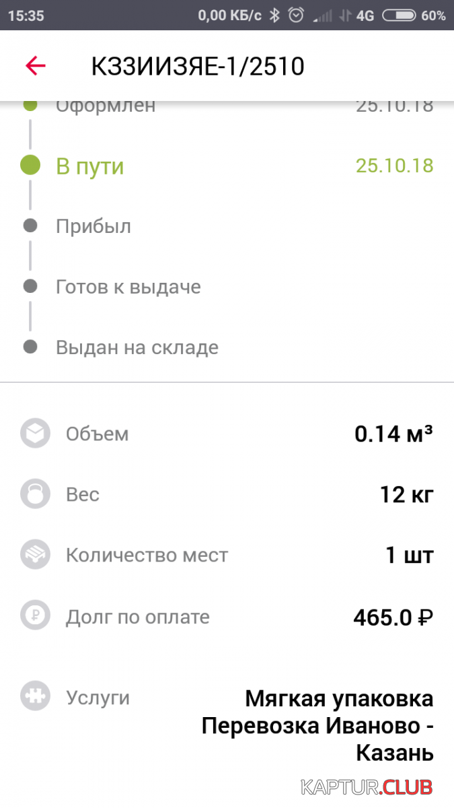Tap the number-of-places package icon
This screenshot has width=454, height=808.
[x=35, y=555]
